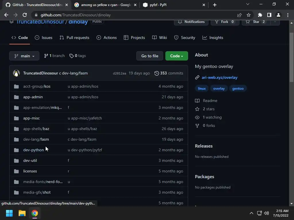Click the browser forward arrow
294x220 pixels.
click(x=16, y=15)
